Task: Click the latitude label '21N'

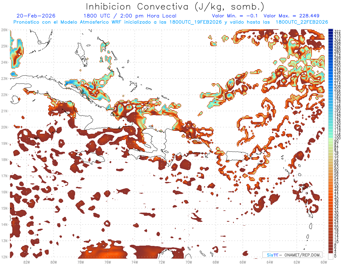Action: pyautogui.click(x=4, y=111)
